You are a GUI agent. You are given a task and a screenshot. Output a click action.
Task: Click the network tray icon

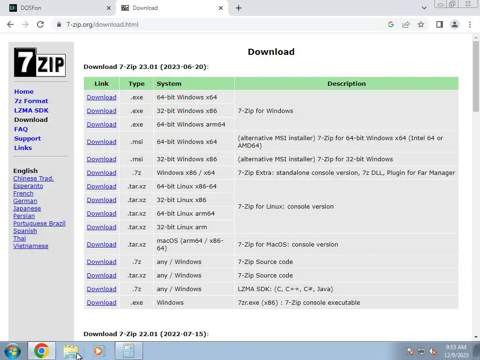click(x=421, y=352)
